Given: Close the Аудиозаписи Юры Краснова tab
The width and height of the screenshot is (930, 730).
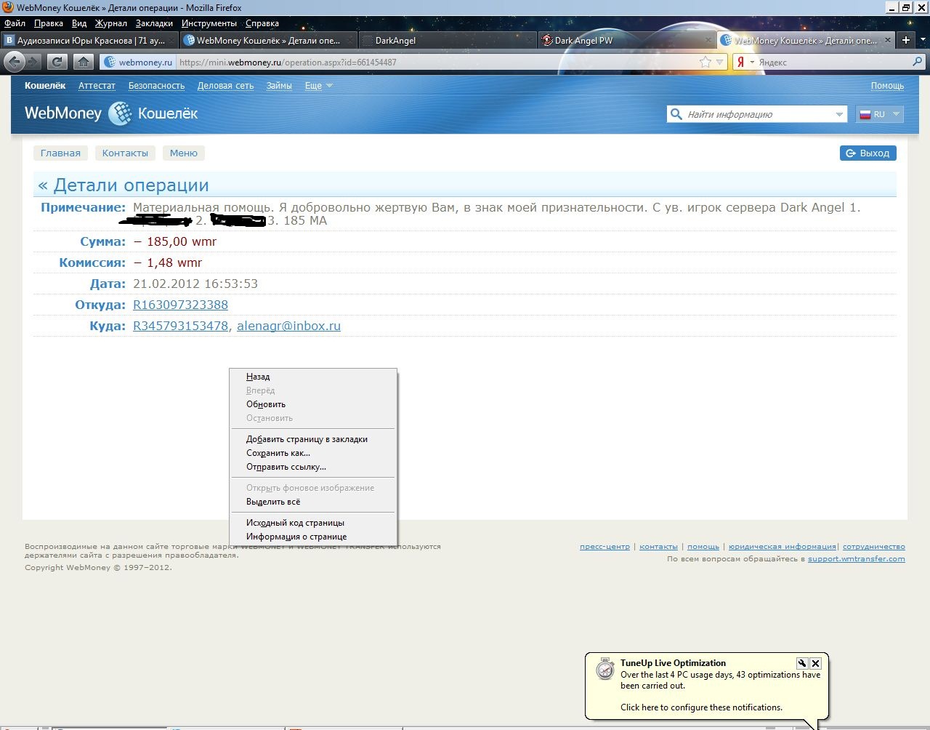Looking at the screenshot, I should pos(171,41).
